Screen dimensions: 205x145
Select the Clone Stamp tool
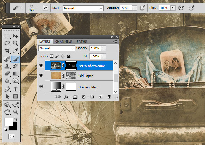pyautogui.click(x=7, y=66)
